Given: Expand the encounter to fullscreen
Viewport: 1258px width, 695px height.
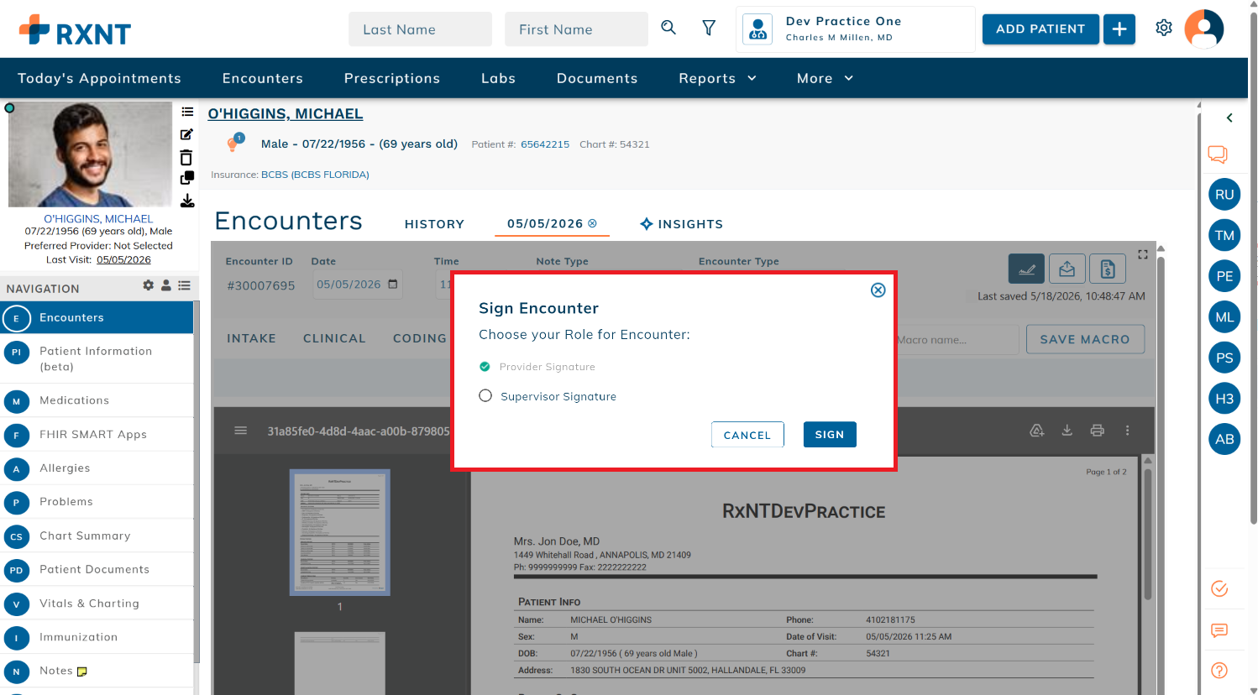Looking at the screenshot, I should (x=1143, y=254).
